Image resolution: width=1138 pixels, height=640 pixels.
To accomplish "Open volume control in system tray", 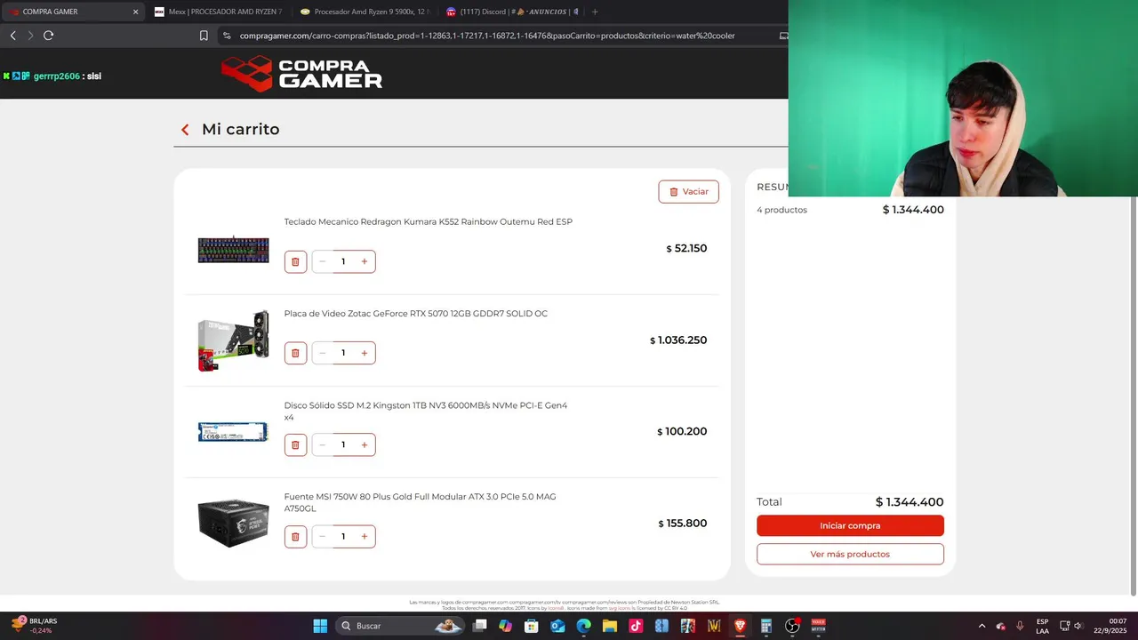I will [1078, 626].
